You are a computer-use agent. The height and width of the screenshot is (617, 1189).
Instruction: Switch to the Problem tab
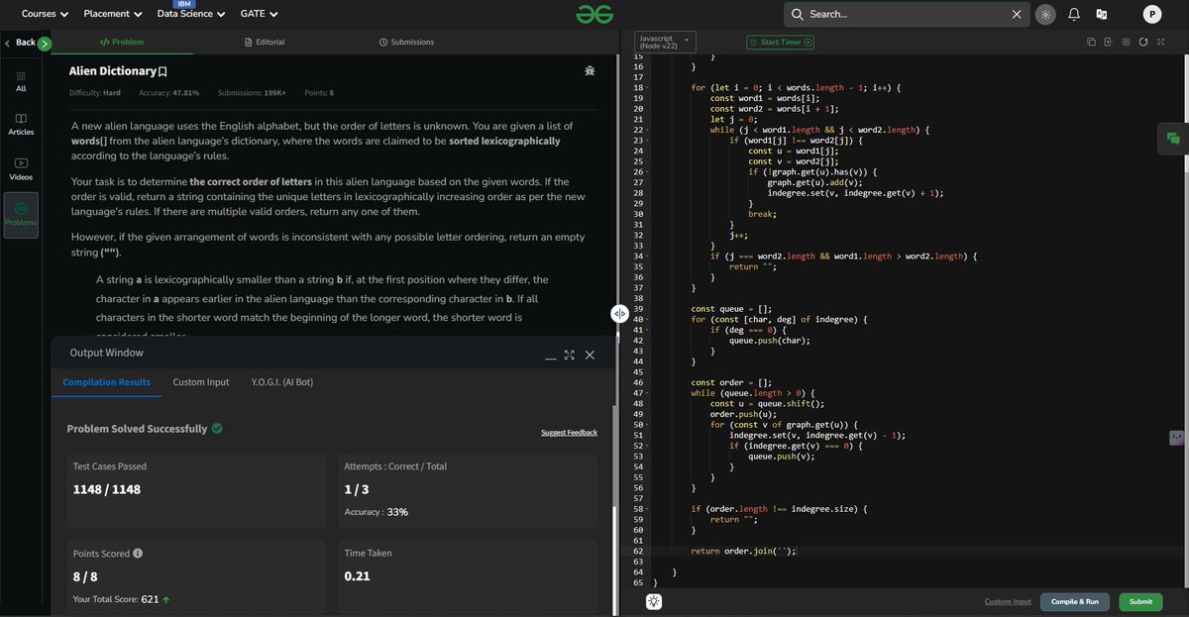pos(122,43)
